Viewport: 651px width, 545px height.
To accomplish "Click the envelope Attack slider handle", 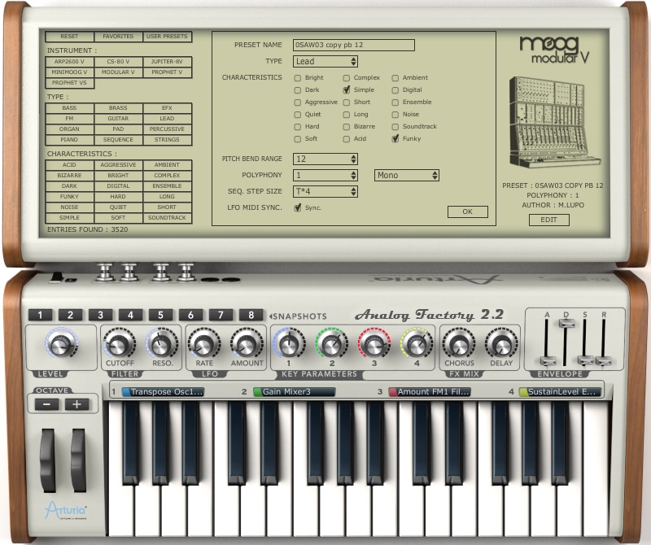I will (548, 360).
